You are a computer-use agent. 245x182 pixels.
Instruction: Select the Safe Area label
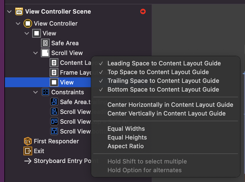point(65,43)
